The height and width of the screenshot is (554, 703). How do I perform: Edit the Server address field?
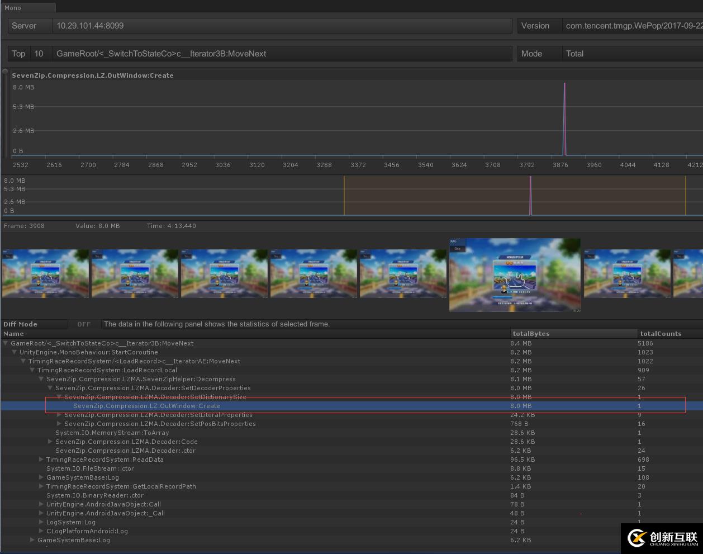[283, 26]
